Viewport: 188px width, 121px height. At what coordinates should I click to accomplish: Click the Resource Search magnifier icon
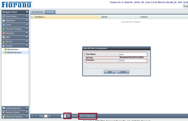(x=4, y=112)
